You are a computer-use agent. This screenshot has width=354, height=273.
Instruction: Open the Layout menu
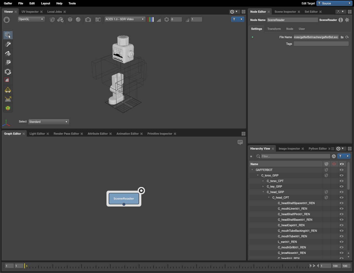coord(45,3)
